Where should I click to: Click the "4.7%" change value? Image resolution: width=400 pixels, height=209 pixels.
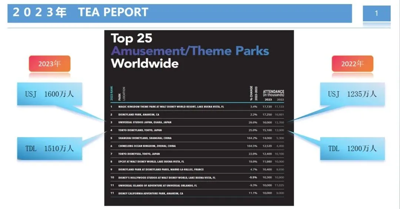254,169
